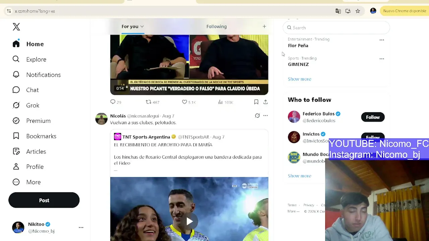Bookmark this page with the star icon
This screenshot has width=429, height=241.
(358, 11)
